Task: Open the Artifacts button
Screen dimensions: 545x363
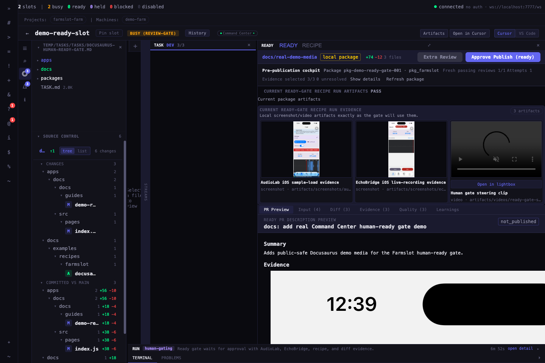Action: tap(434, 33)
